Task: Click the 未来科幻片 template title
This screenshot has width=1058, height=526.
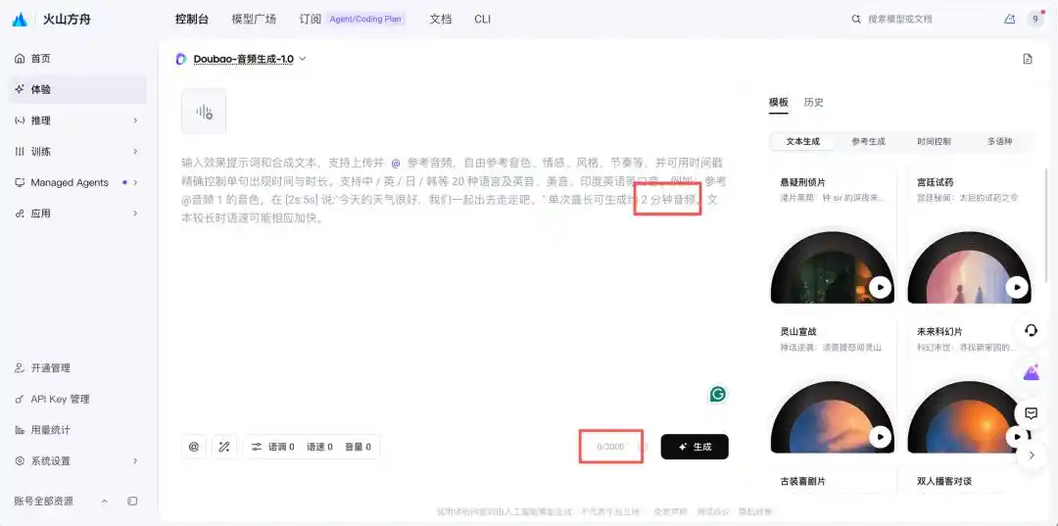Action: pos(939,332)
